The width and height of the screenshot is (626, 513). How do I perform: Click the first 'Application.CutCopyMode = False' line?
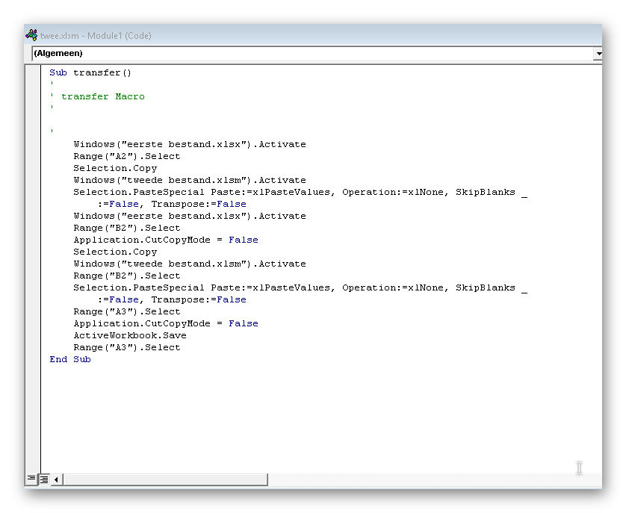pyautogui.click(x=166, y=240)
